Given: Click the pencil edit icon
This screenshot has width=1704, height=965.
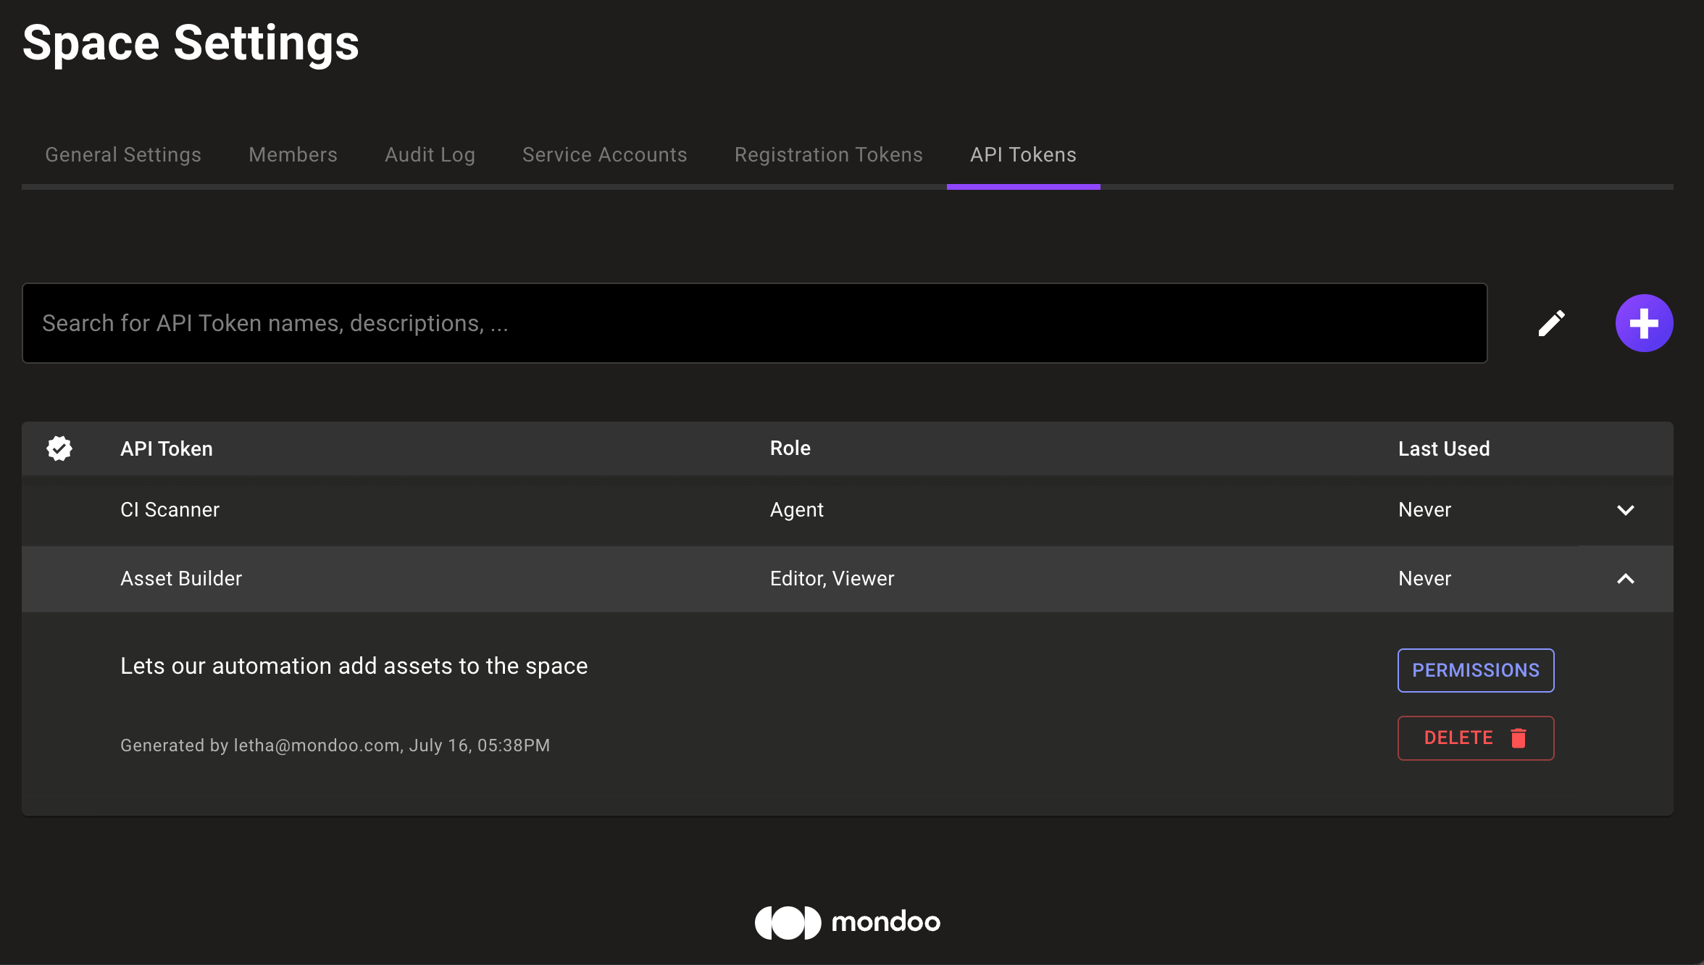Looking at the screenshot, I should (1551, 323).
